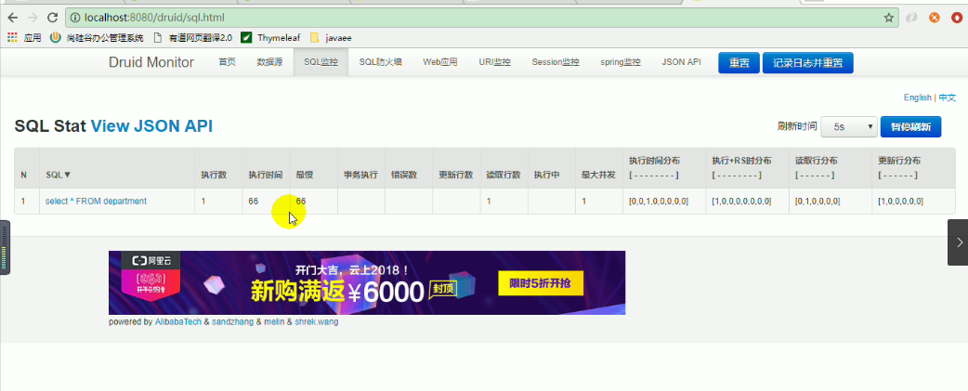
Task: Switch language to English
Action: click(918, 98)
